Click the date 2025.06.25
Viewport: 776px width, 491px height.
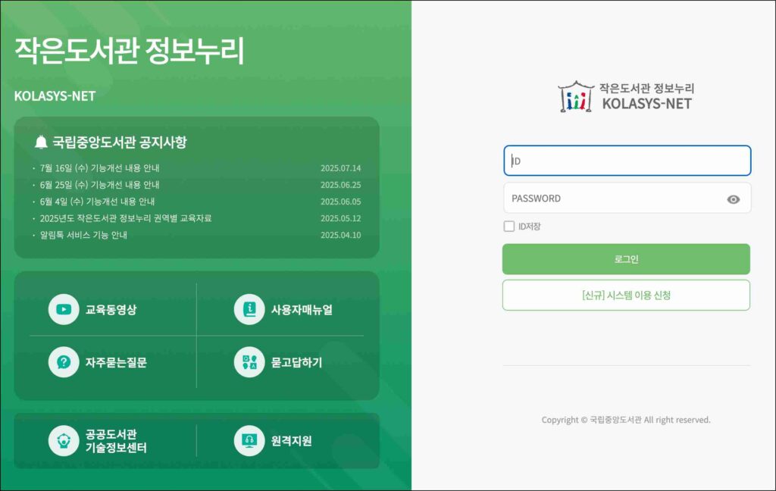tap(340, 185)
